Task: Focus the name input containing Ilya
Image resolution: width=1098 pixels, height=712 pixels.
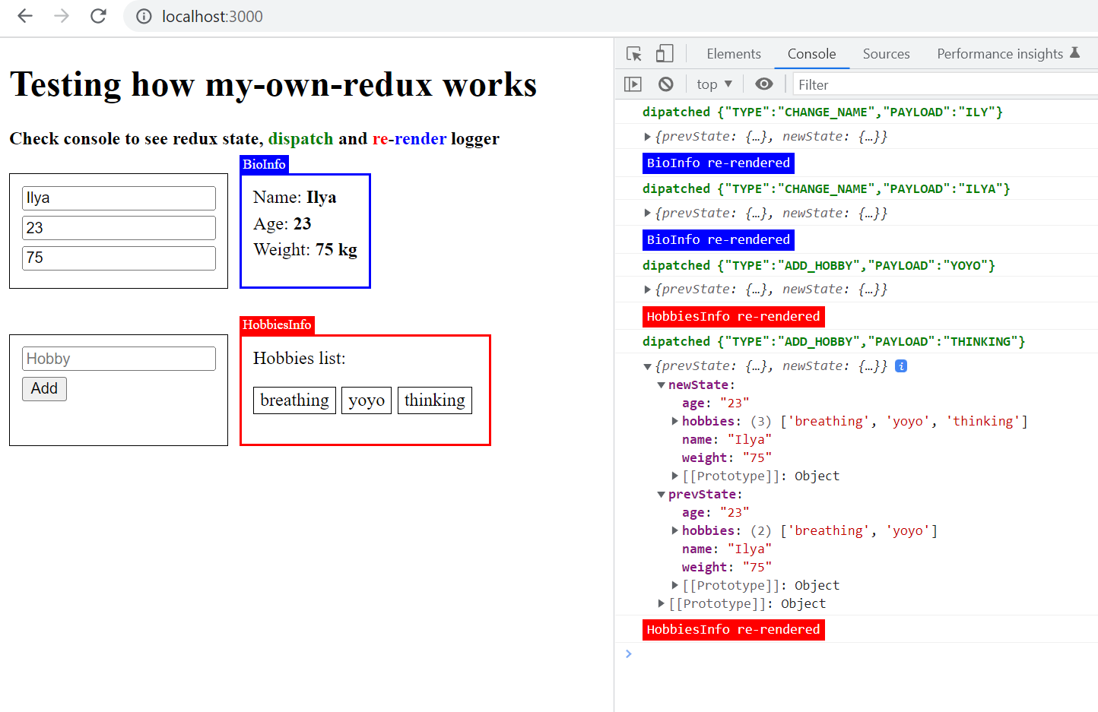Action: click(119, 198)
